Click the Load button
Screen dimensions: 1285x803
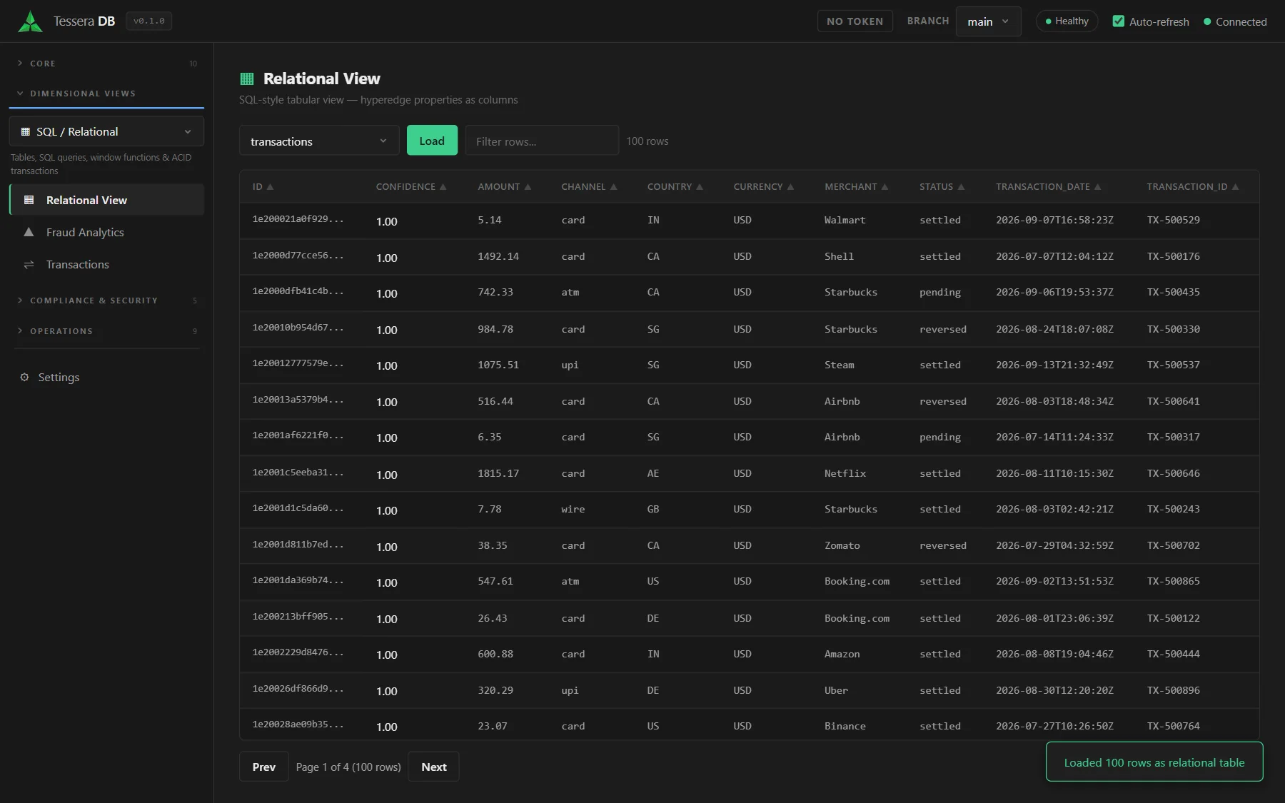tap(432, 141)
